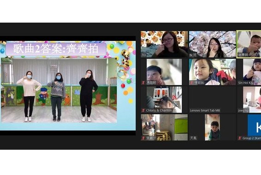The image size is (261, 175).
Task: Click muted mic icon on the green cabinet tile
Action: click(x=143, y=138)
